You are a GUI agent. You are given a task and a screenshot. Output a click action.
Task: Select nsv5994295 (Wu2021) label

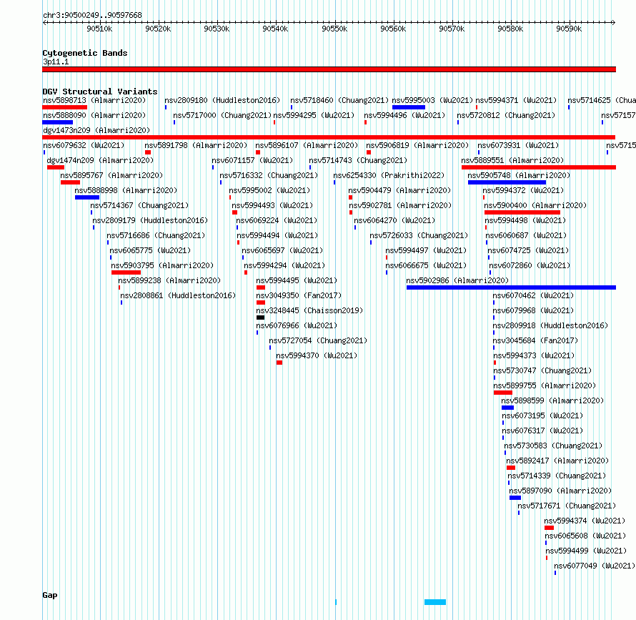tap(314, 115)
